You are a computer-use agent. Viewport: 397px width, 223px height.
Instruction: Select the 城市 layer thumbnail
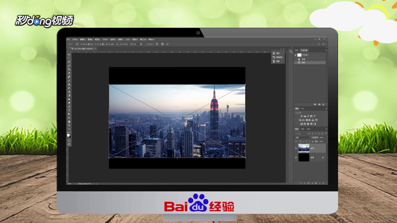pos(303,148)
